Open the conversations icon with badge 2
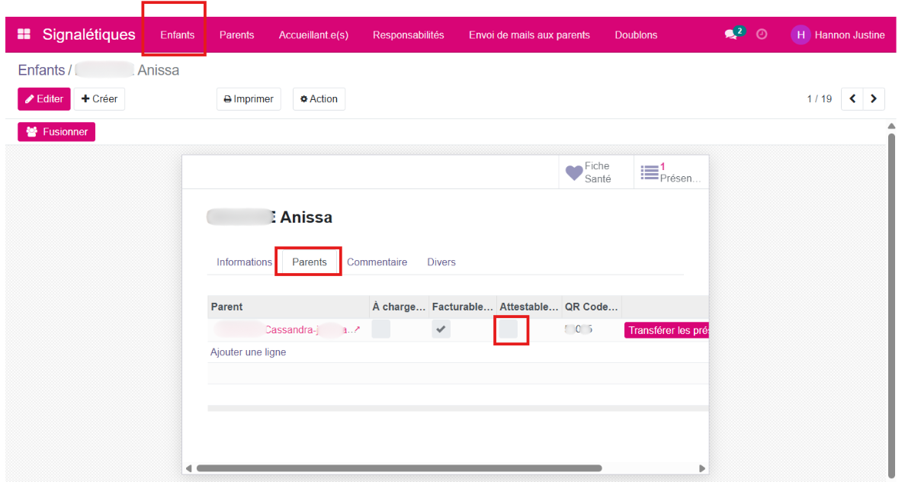This screenshot has height=482, width=905. click(732, 34)
